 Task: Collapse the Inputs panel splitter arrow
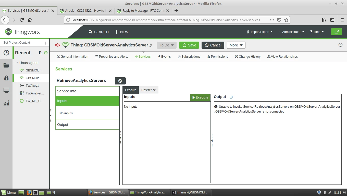212,141
